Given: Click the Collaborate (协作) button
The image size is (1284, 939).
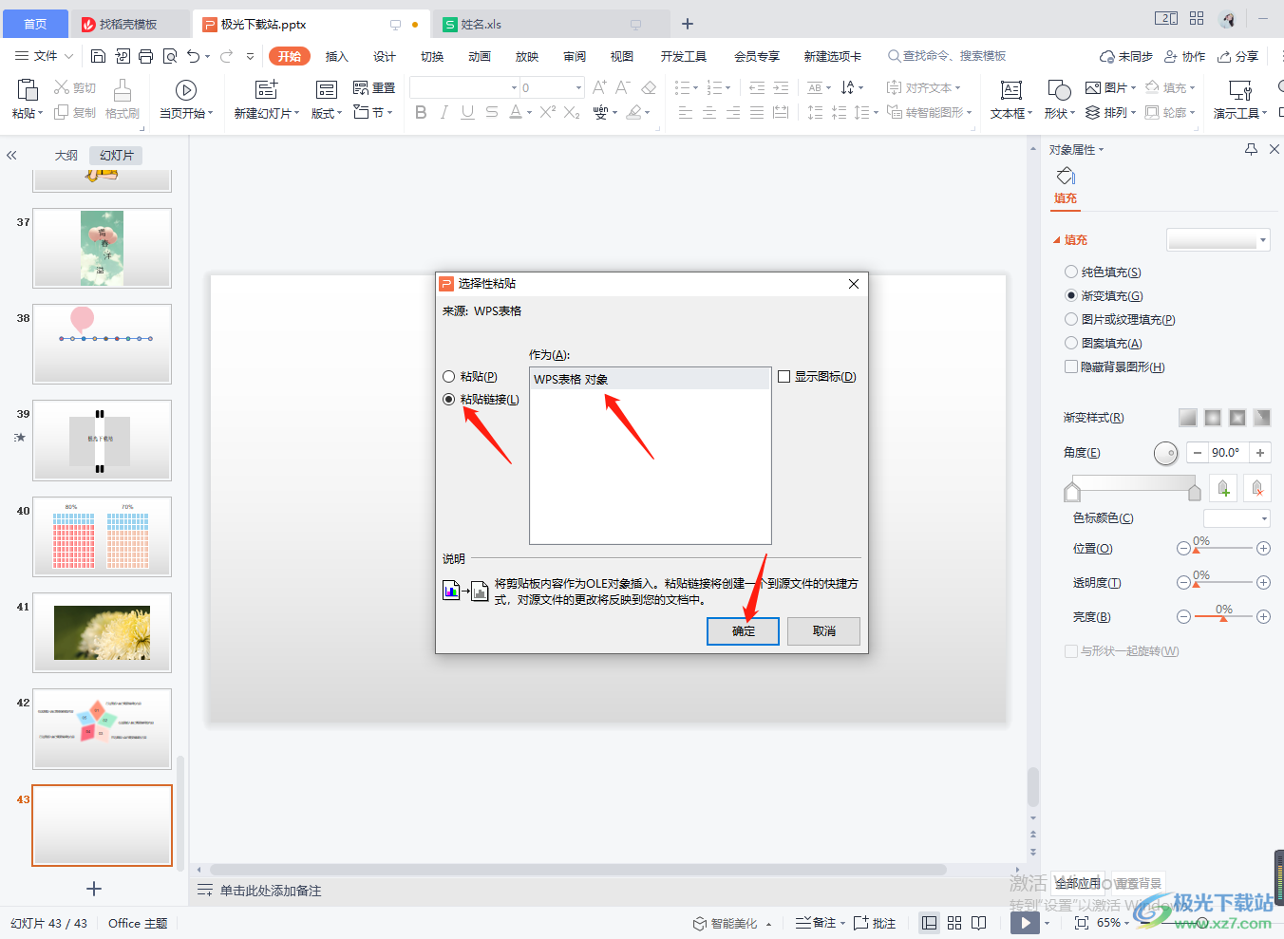Looking at the screenshot, I should 1185,56.
